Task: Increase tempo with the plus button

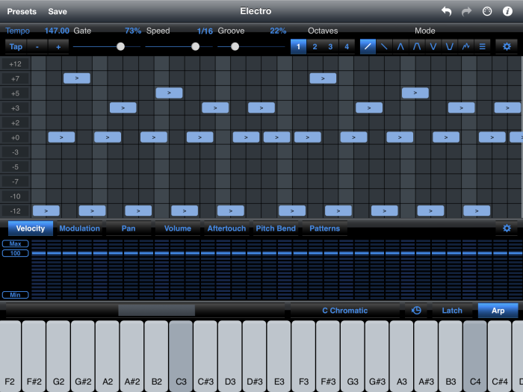Action: 58,46
